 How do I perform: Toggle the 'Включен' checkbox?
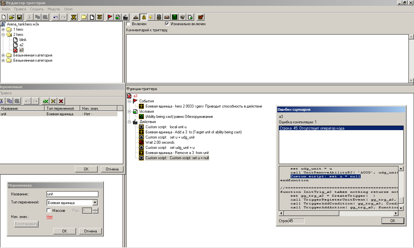[x=128, y=24]
